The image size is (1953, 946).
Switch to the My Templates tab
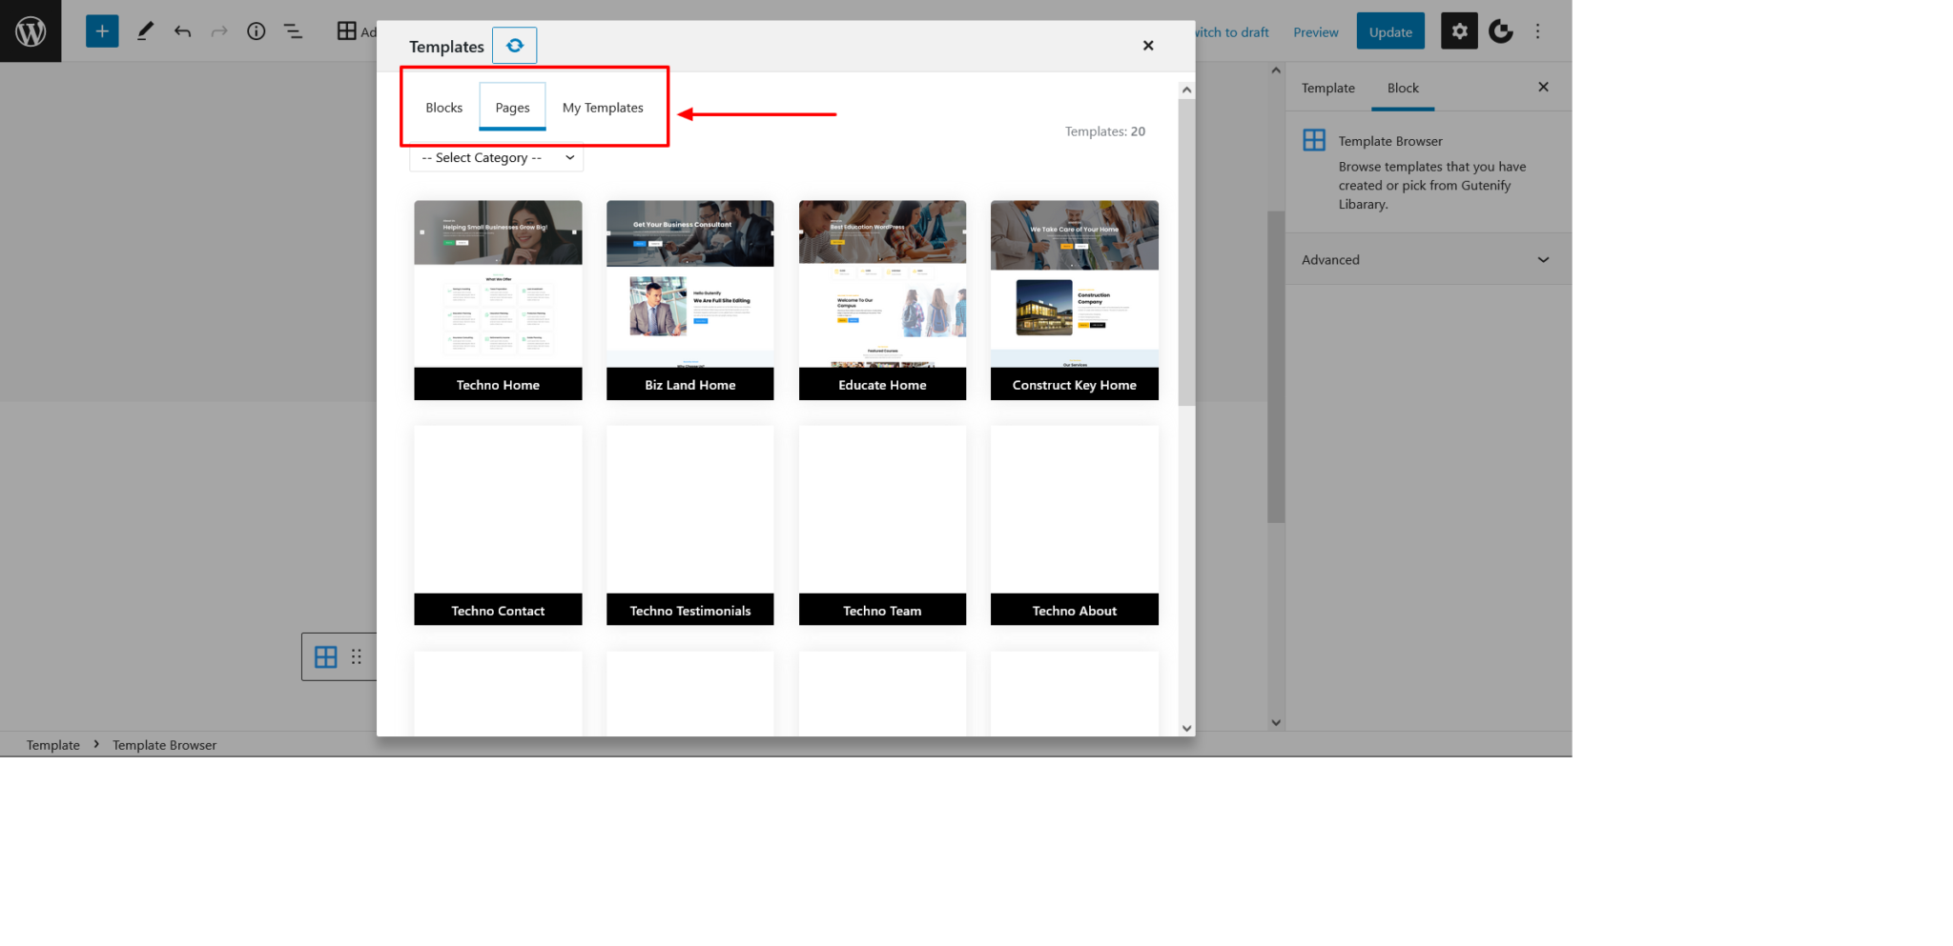pos(602,107)
